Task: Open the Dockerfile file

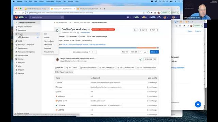Action: point(61,105)
